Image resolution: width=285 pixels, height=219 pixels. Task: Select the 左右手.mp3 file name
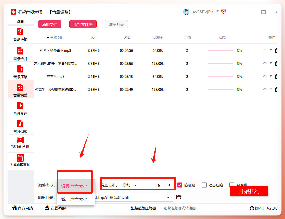(x=56, y=77)
